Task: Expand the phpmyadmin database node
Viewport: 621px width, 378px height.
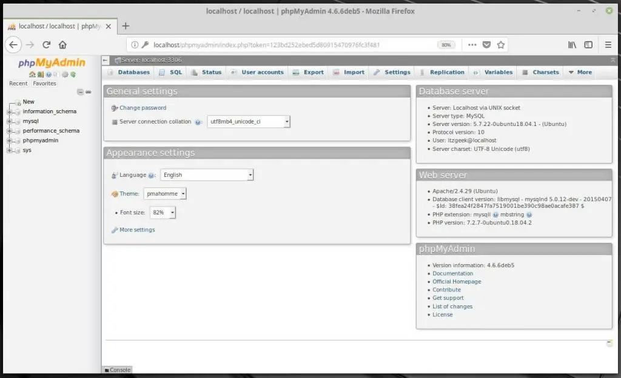Action: pyautogui.click(x=9, y=141)
